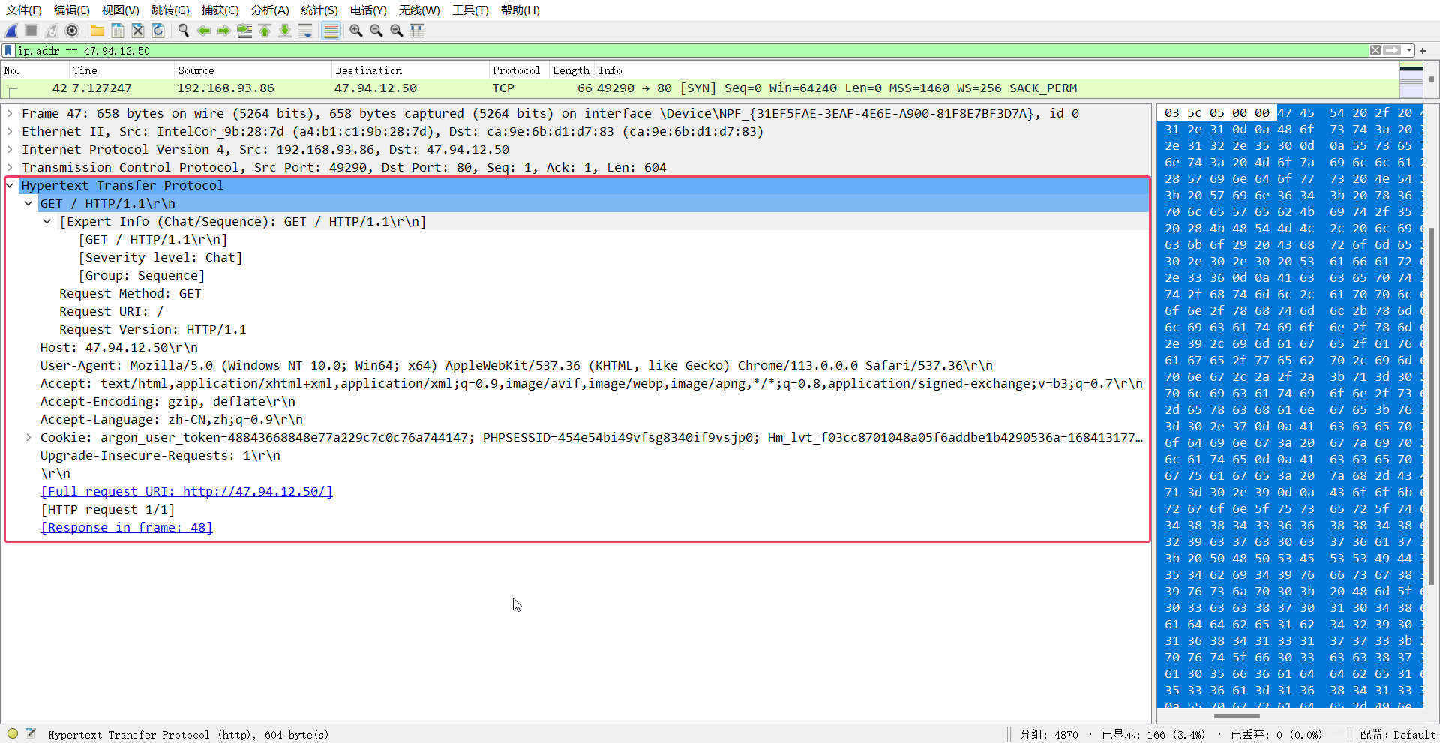Click the capture file properties icon in status bar
Image resolution: width=1440 pixels, height=743 pixels.
31,734
